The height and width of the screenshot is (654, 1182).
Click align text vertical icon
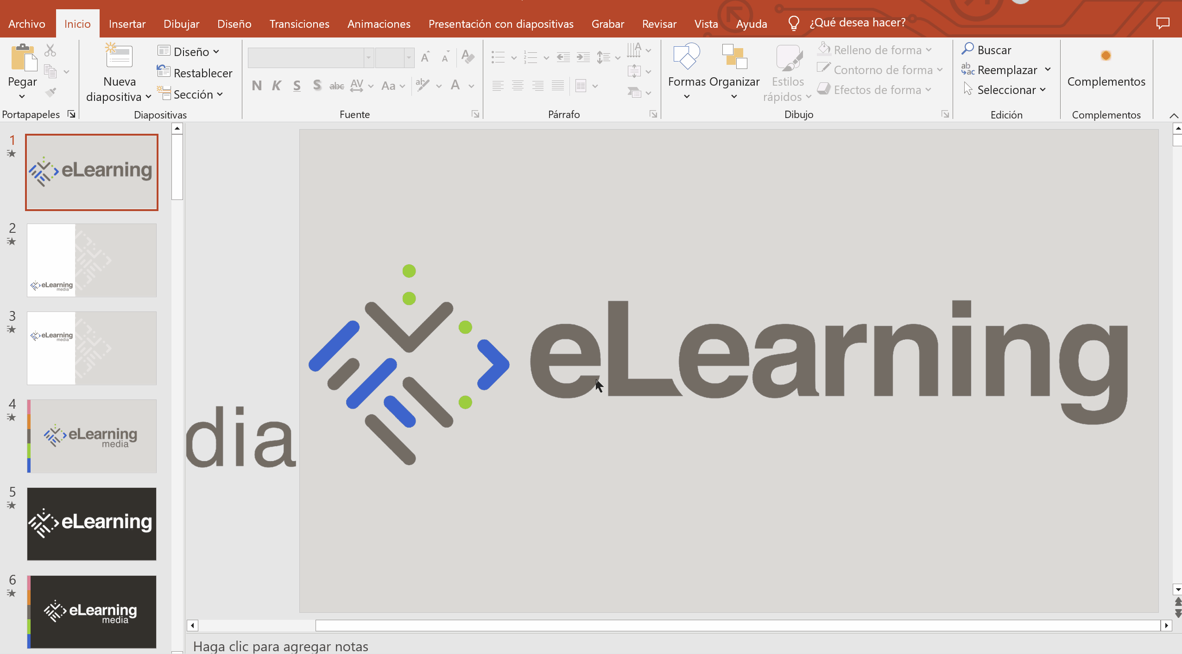coord(634,71)
